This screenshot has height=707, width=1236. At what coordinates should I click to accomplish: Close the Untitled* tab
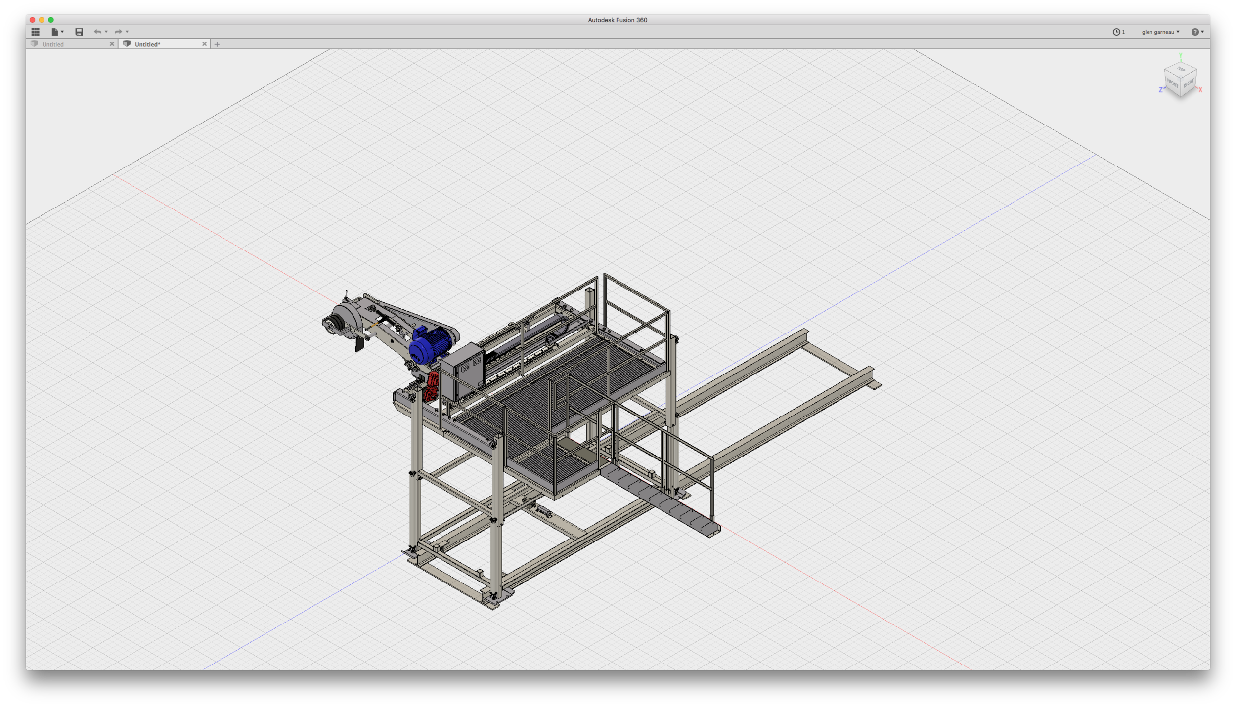[204, 44]
